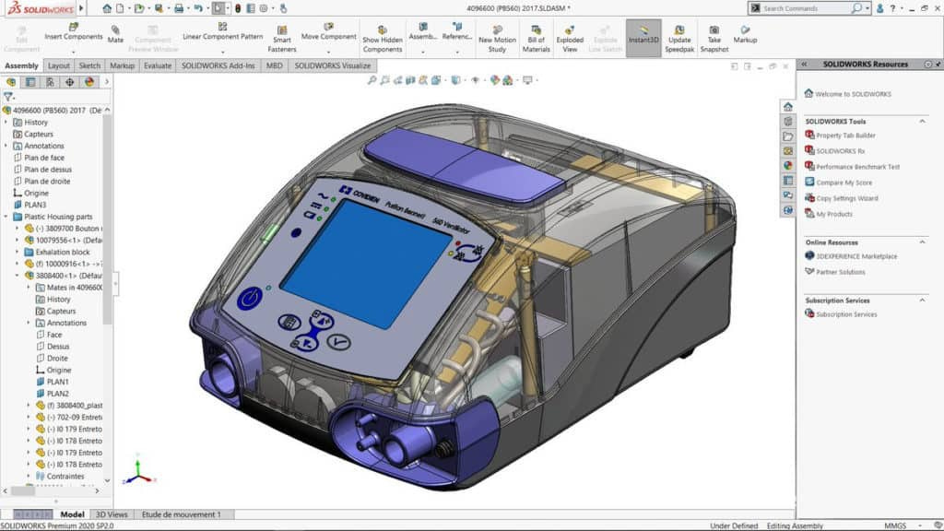Collapse Plastic Housing parts folder
The width and height of the screenshot is (944, 531).
6,217
